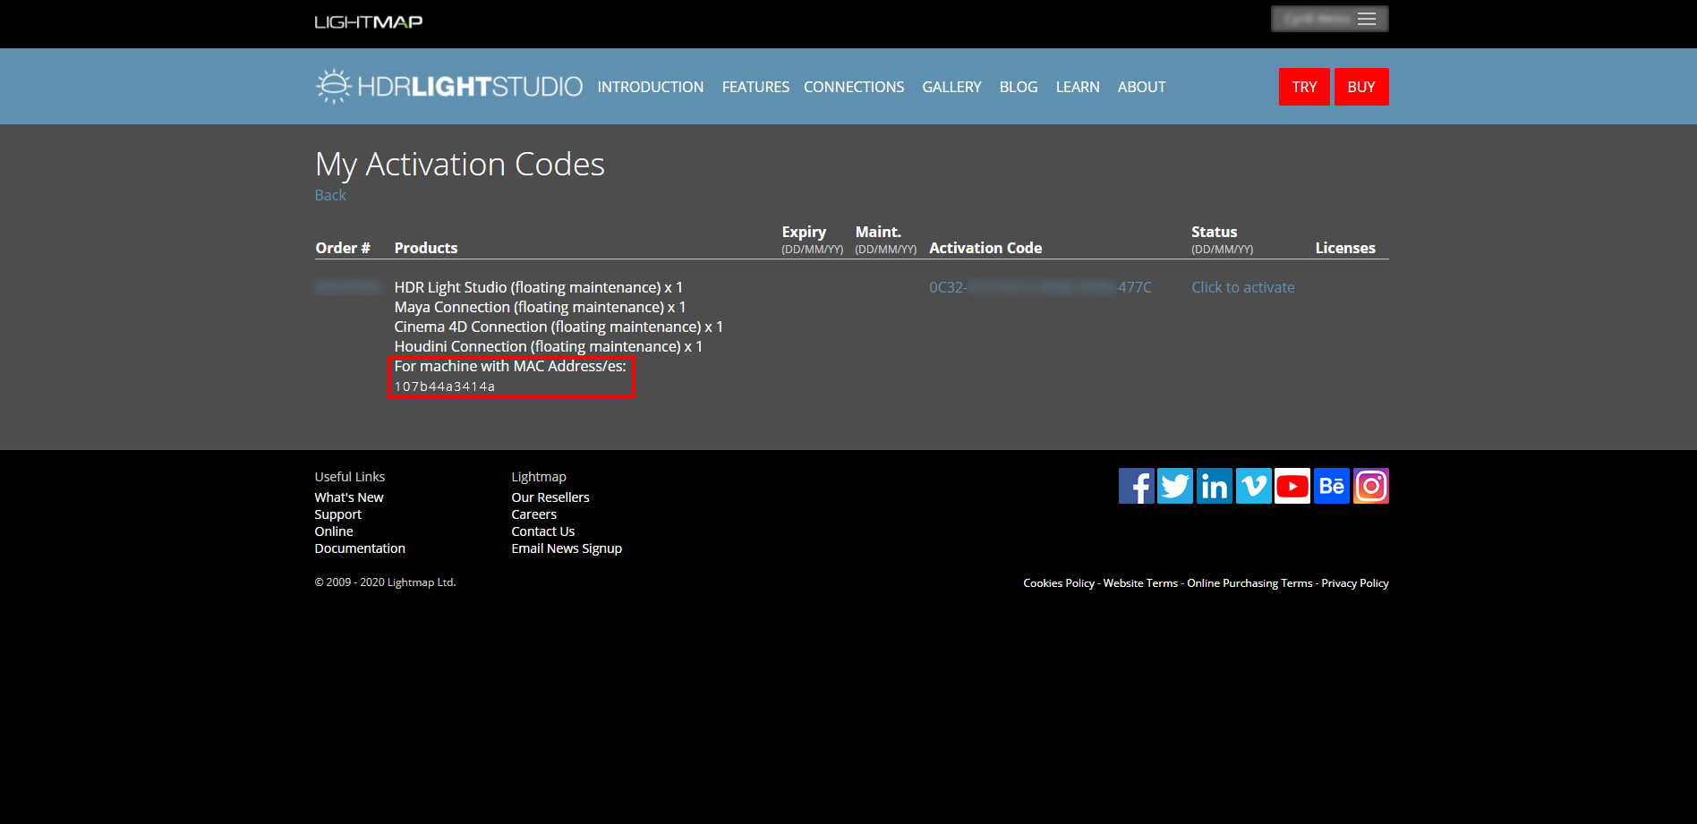Screen dimensions: 1697x824
Task: Click the Cinema 4D Connection product line
Action: pyautogui.click(x=559, y=327)
